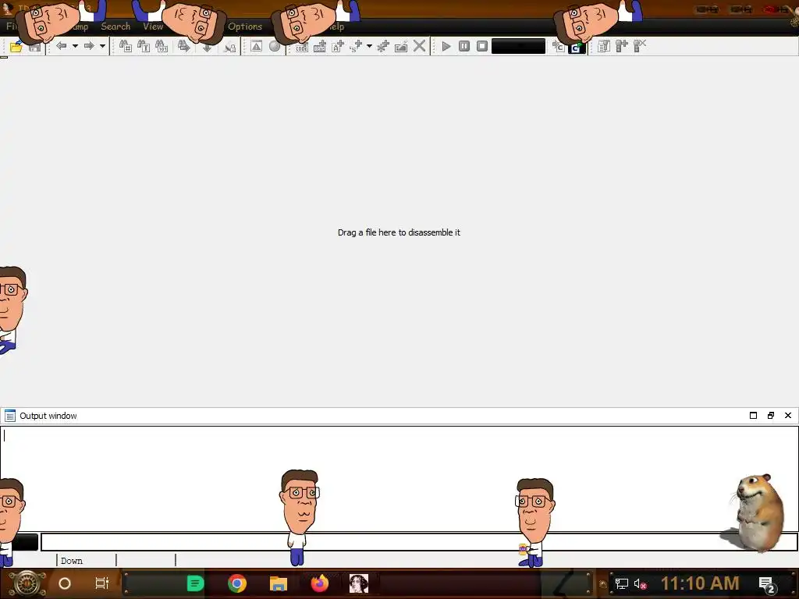799x599 pixels.
Task: Click the search next binoculars arrow icon
Action: click(184, 46)
